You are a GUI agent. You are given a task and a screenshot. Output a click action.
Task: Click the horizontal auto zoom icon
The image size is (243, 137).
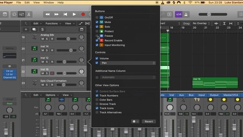click(231, 24)
